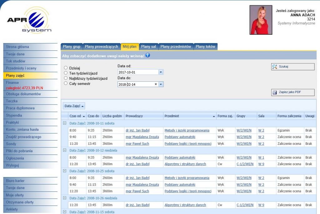This screenshot has width=320, height=214.
Task: Open Stypendia sidebar item
Action: coord(30,115)
